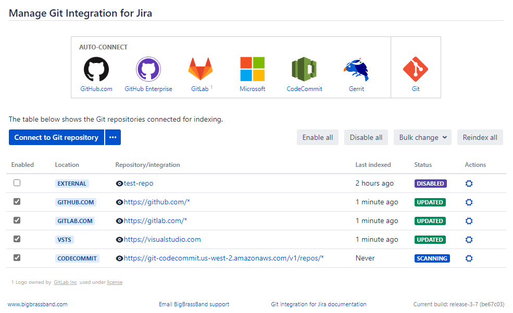Click the SCANNING status badge
513x313 pixels.
pyautogui.click(x=432, y=258)
